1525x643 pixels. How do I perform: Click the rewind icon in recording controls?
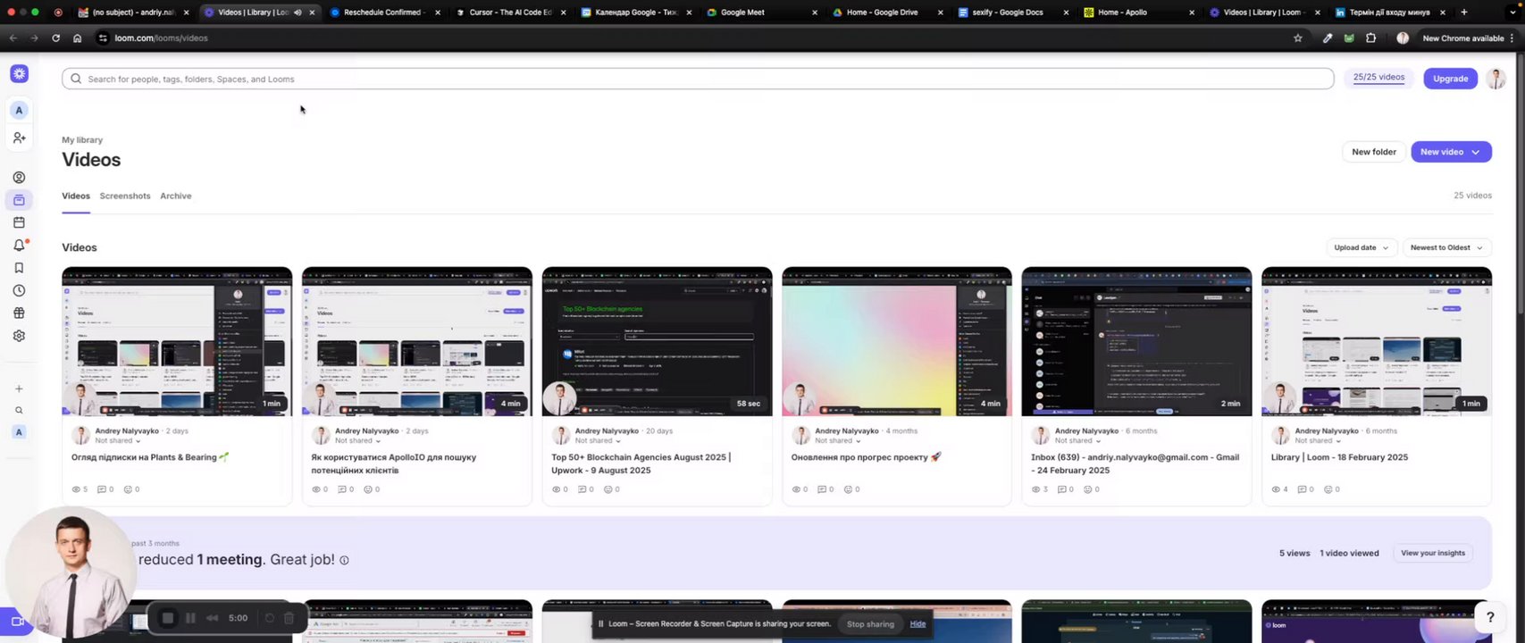pos(212,618)
